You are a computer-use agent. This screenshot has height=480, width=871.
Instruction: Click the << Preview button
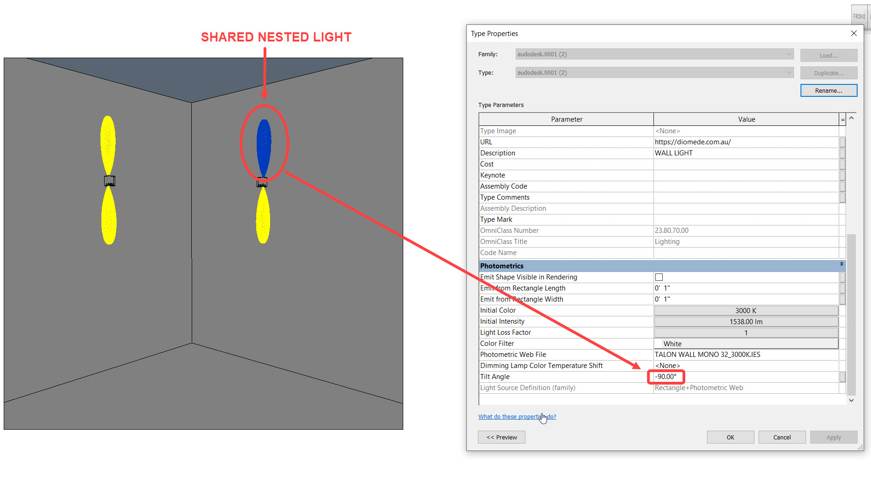point(501,437)
